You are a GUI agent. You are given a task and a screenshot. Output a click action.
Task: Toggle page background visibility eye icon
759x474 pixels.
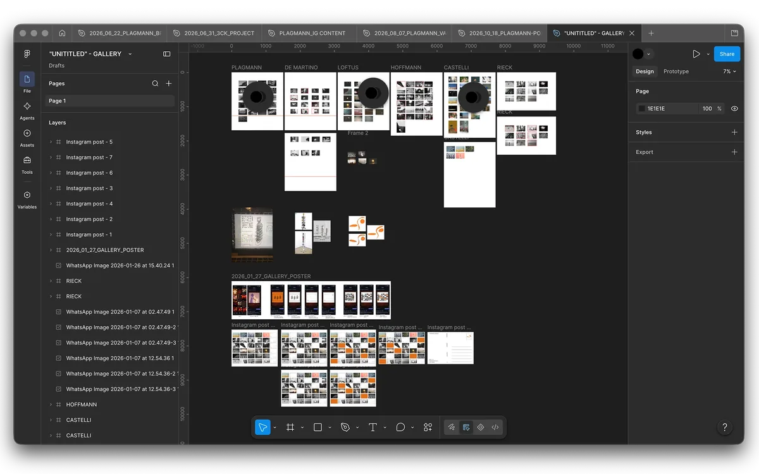tap(734, 109)
